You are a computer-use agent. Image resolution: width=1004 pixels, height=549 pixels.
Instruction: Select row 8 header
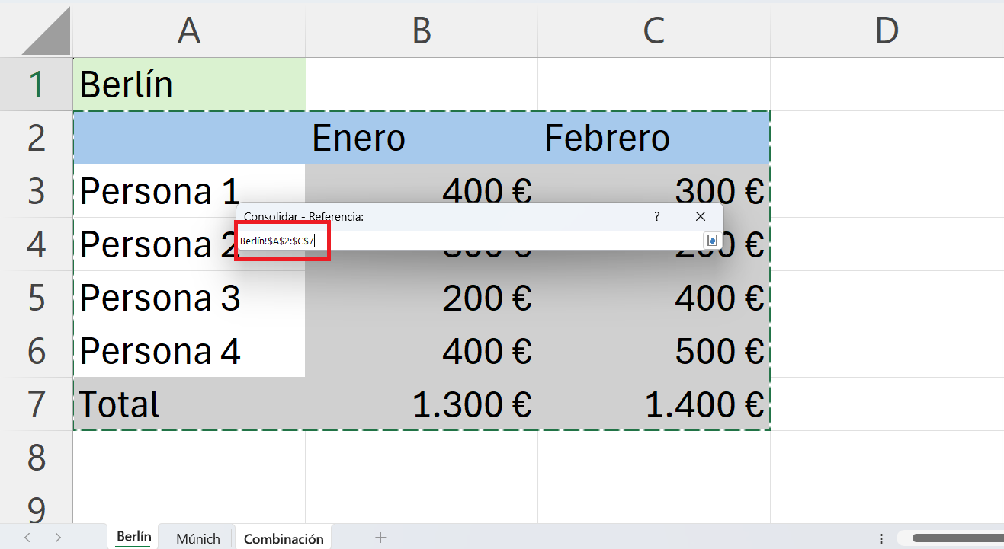(x=37, y=458)
